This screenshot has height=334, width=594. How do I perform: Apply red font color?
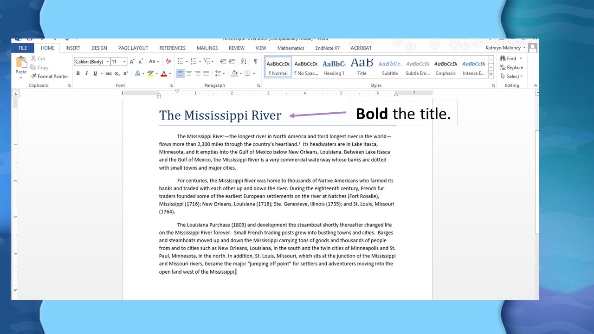pos(163,73)
